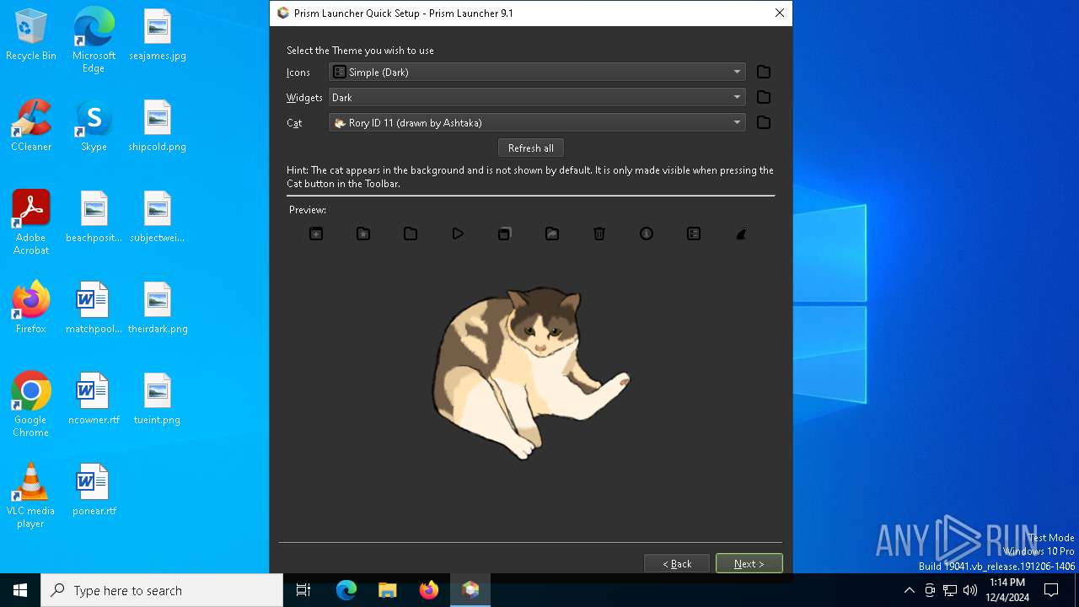The height and width of the screenshot is (607, 1079).
Task: Click the copy window preview icon
Action: (505, 234)
